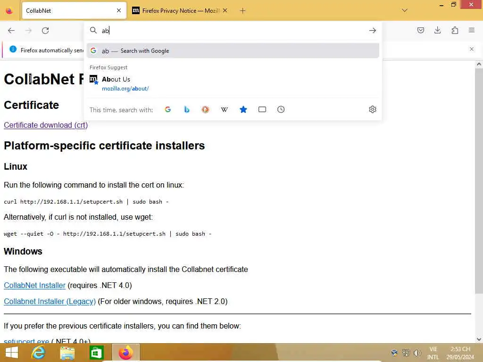Open Windows Store from taskbar
The width and height of the screenshot is (483, 362).
pyautogui.click(x=96, y=353)
